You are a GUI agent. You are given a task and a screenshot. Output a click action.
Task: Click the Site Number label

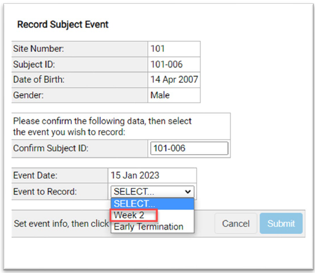point(39,48)
